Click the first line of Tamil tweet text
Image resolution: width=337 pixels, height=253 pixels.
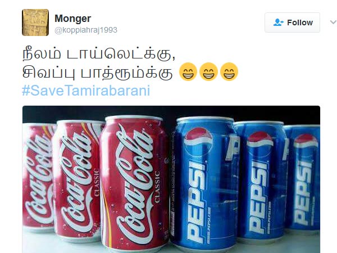point(99,54)
